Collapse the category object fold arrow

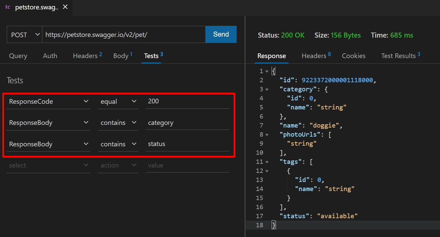267,89
